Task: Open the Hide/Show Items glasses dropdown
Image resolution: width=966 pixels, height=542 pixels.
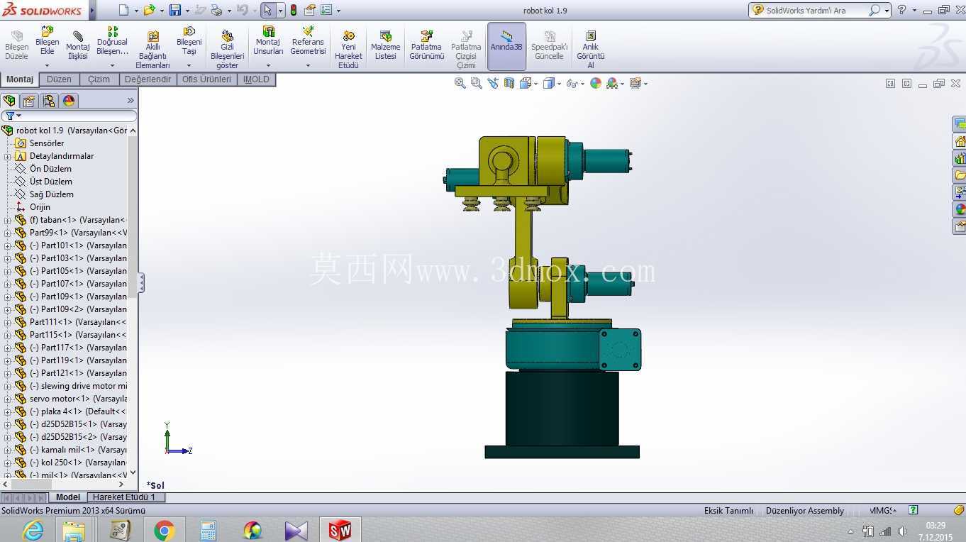Action: tap(582, 84)
